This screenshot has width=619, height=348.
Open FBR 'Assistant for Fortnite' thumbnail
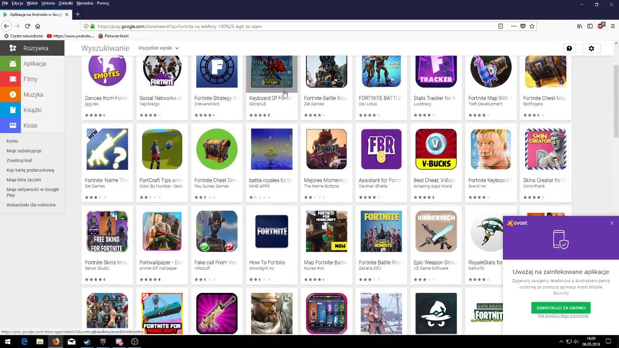pyautogui.click(x=381, y=149)
